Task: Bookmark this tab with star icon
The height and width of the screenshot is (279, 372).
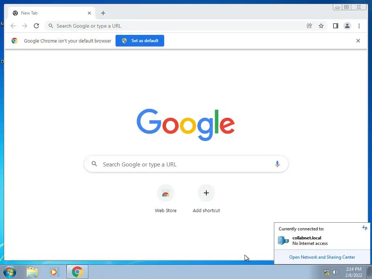Action: (321, 26)
